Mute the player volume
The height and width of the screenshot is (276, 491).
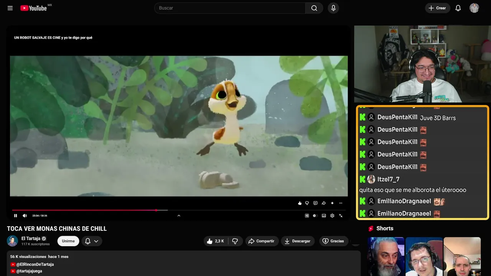click(x=25, y=215)
